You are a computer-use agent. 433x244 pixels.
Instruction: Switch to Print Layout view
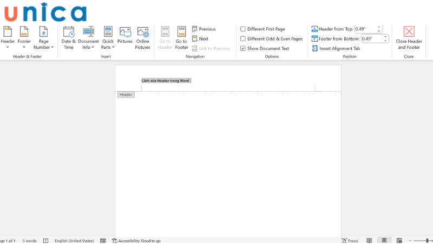[x=384, y=241]
